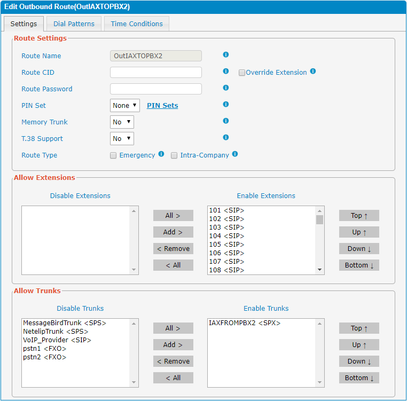This screenshot has width=407, height=401.
Task: Click the info icon for PIN Set
Action: coord(226,105)
